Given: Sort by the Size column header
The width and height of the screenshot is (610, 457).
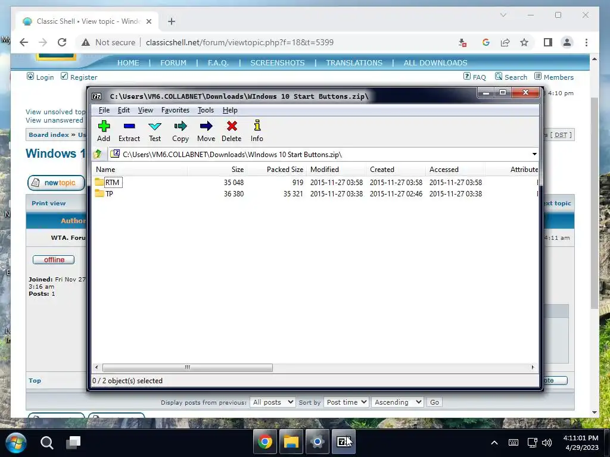Looking at the screenshot, I should click(x=217, y=170).
